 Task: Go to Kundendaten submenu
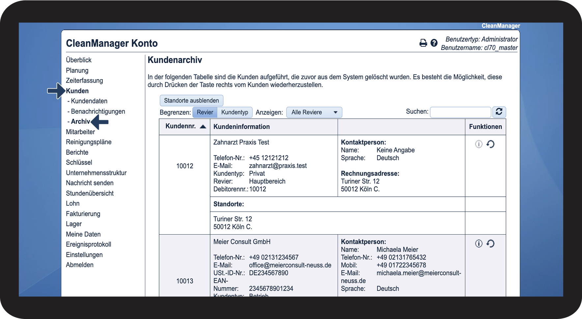[x=89, y=101]
